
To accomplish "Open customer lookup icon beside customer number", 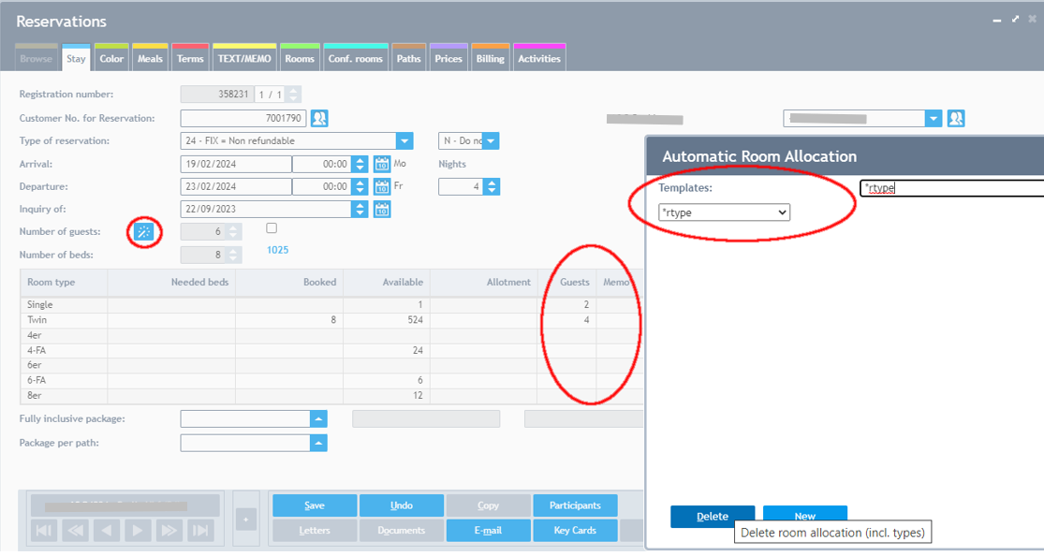I will pos(319,119).
